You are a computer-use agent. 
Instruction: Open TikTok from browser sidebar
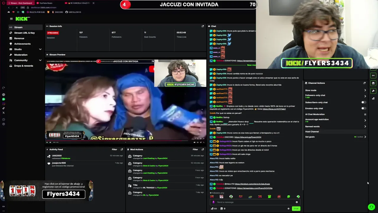[4, 108]
